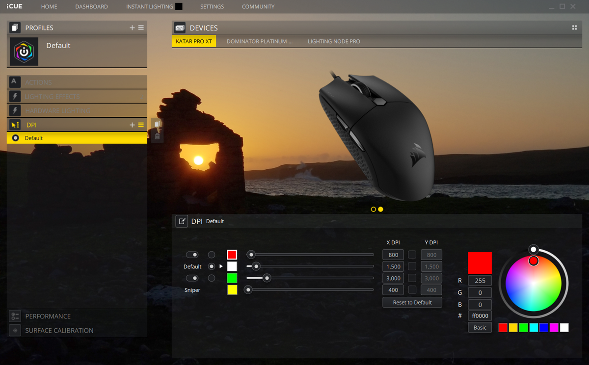Pick the yellow Sniper color swatch
This screenshot has width=589, height=365.
(x=232, y=290)
